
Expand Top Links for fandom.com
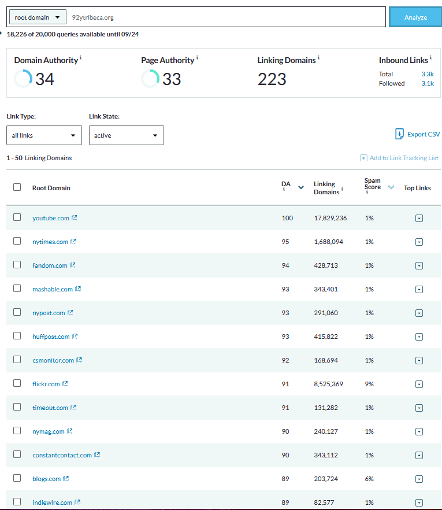click(x=419, y=266)
